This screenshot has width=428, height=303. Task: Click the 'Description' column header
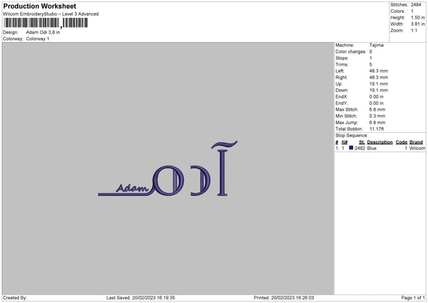click(x=379, y=142)
